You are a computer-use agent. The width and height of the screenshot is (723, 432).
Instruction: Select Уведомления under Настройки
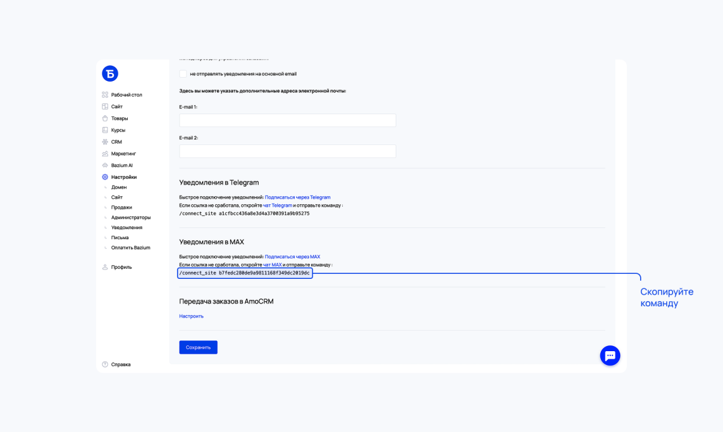click(127, 227)
